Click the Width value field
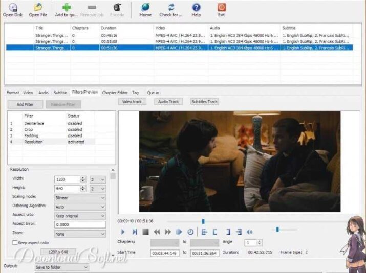The image size is (366, 273). 67,179
